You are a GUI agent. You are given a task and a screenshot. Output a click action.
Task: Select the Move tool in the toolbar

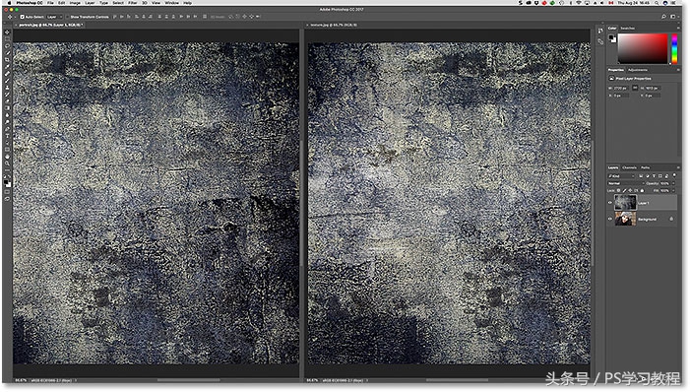(x=7, y=33)
